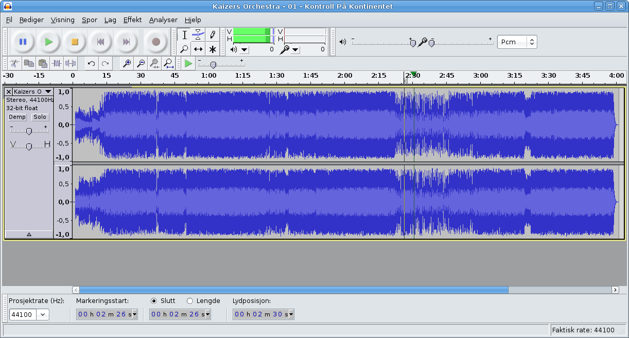Select the Multi-tool asterisk mode
Viewport: 629px width, 338px height.
pos(212,49)
